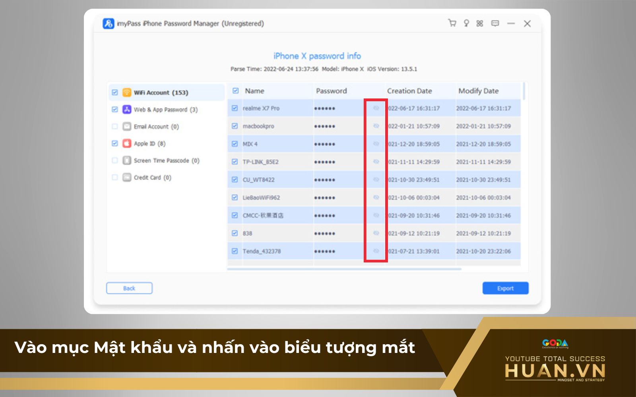Reveal password for macbookpro
The height and width of the screenshot is (397, 636).
pos(376,126)
